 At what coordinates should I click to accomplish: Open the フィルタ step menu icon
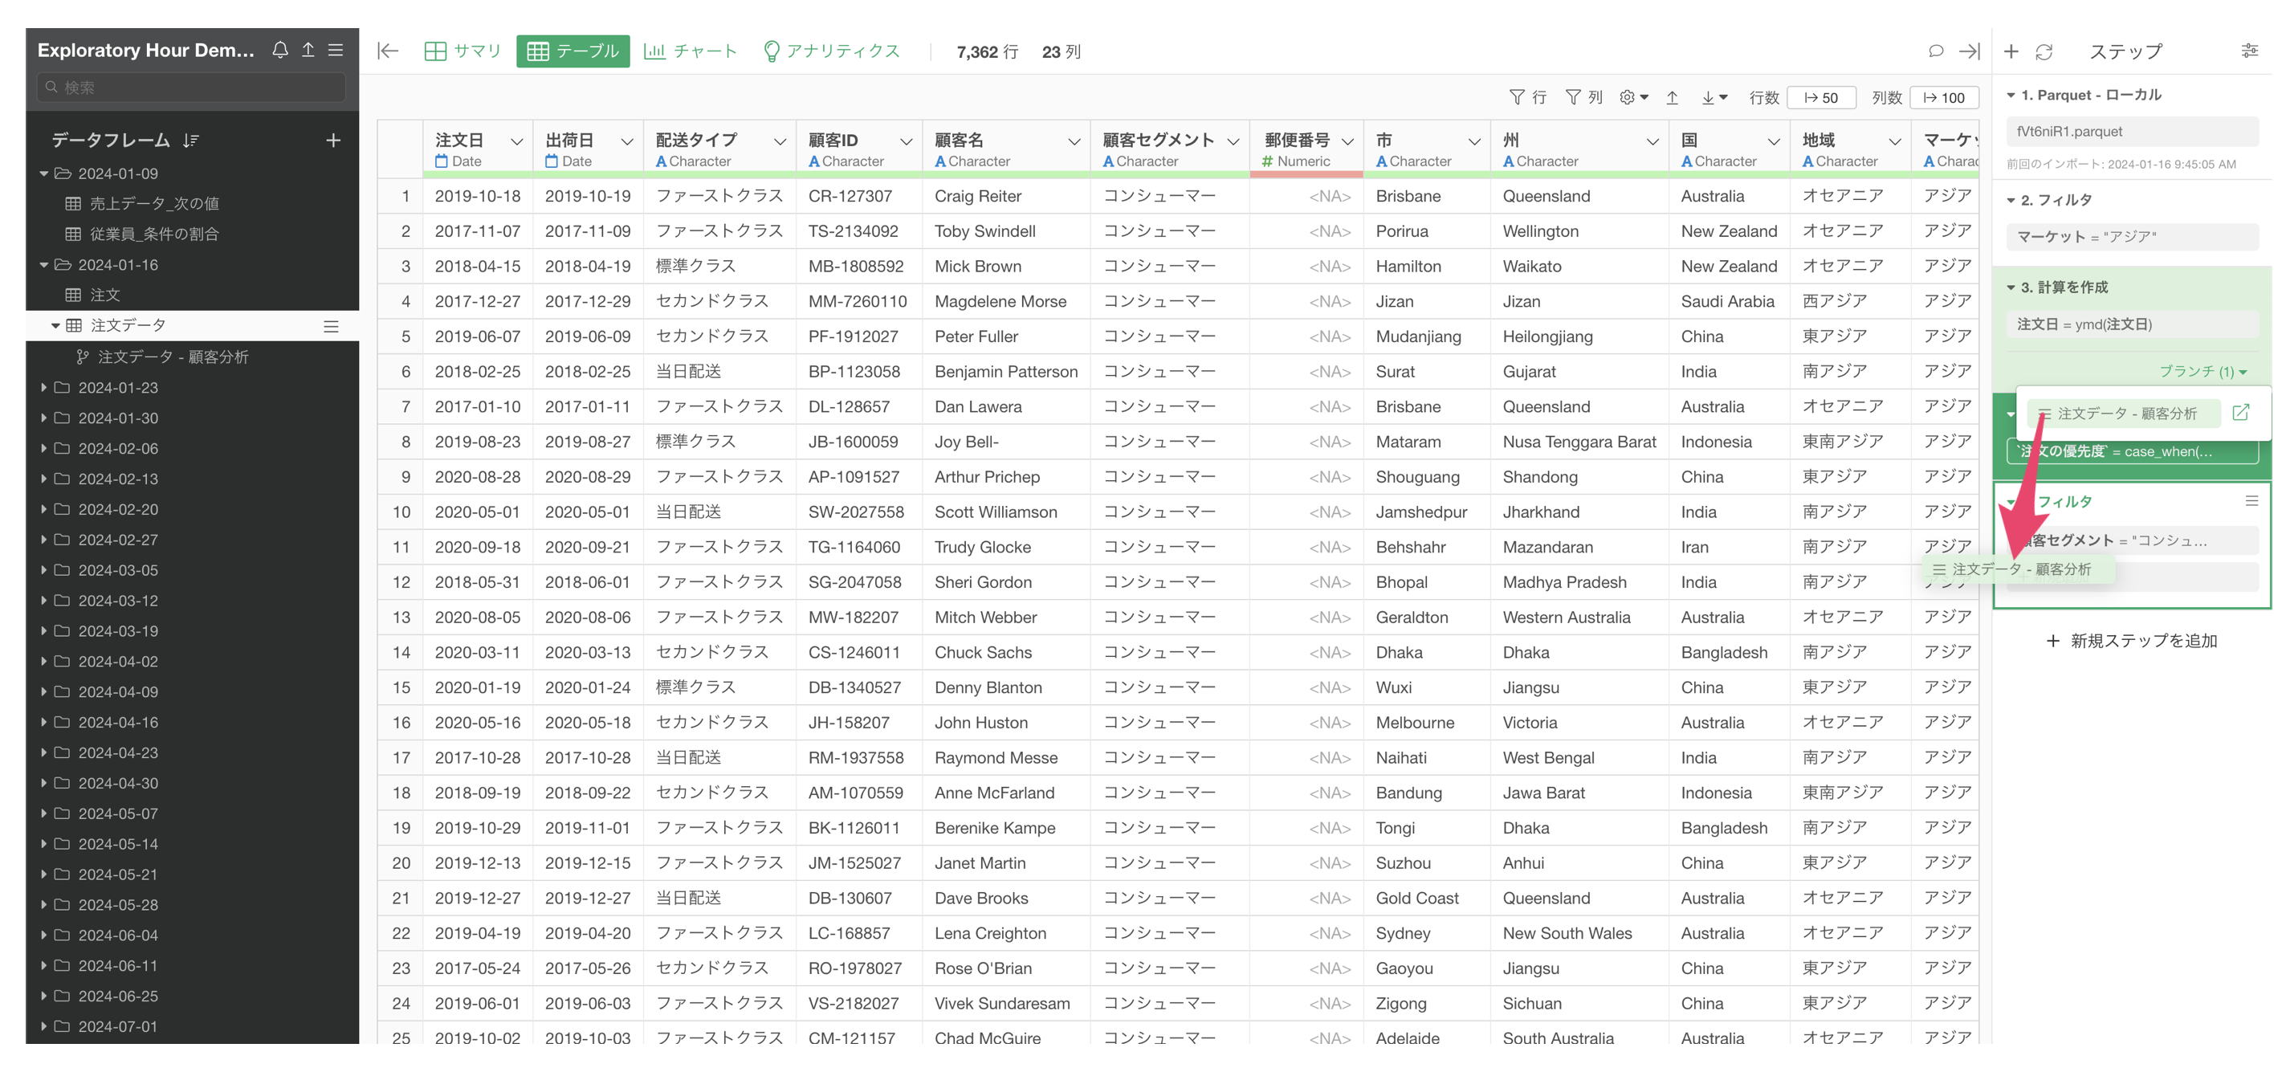pos(2251,501)
